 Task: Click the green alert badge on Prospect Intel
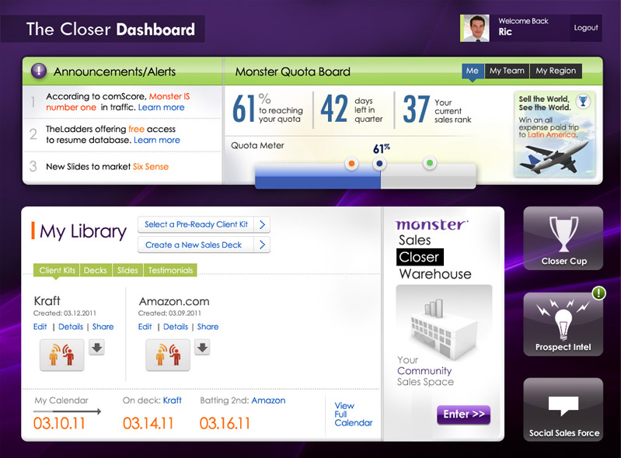click(598, 293)
